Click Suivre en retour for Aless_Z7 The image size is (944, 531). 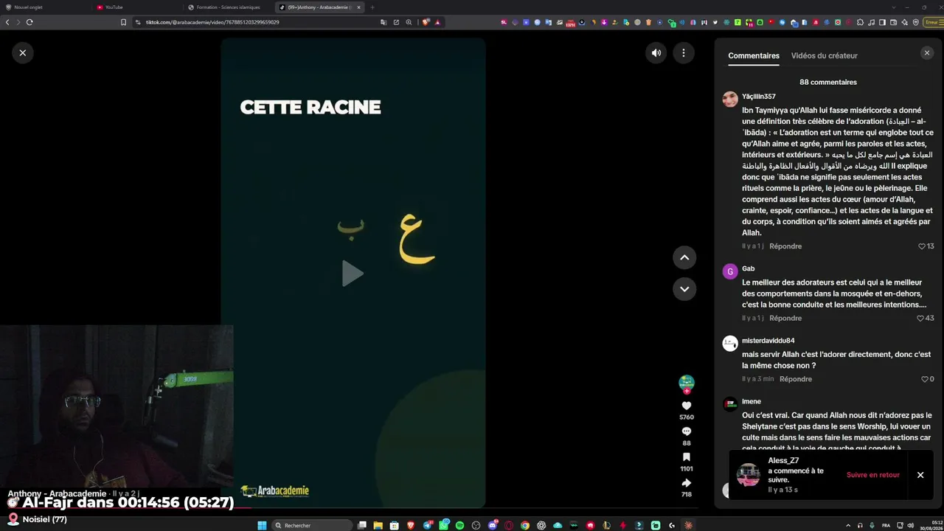click(873, 475)
